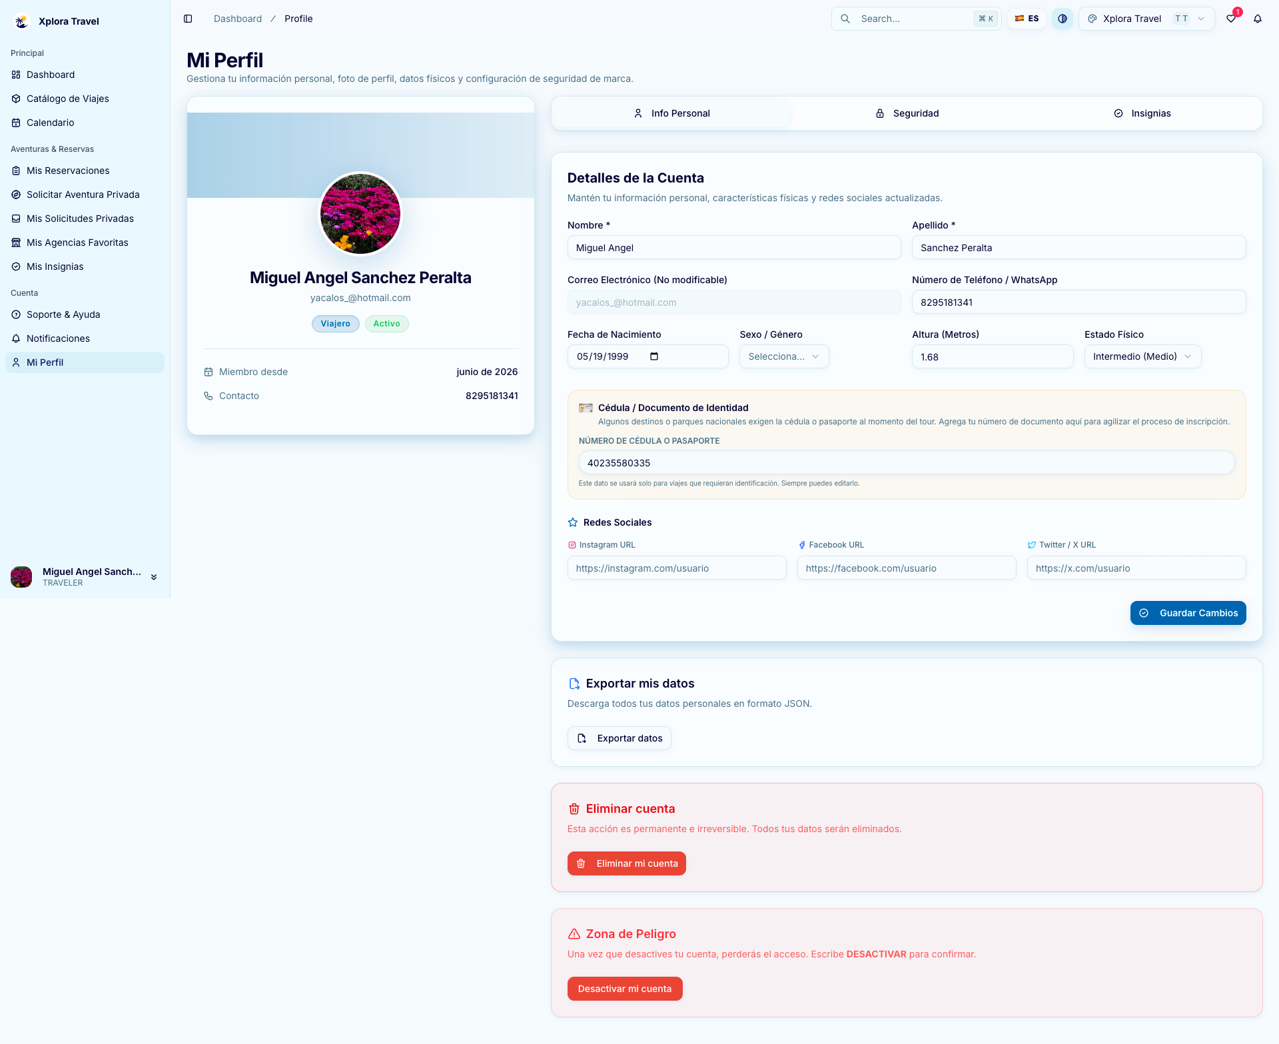Click the favorites heart icon with badge
Viewport: 1279px width, 1044px height.
click(1231, 19)
